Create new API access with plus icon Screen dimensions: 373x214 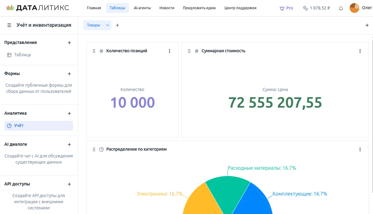click(x=69, y=184)
